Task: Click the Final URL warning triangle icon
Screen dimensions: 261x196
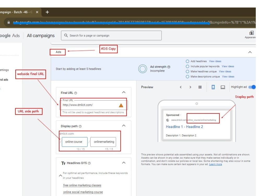Action: pos(121,105)
